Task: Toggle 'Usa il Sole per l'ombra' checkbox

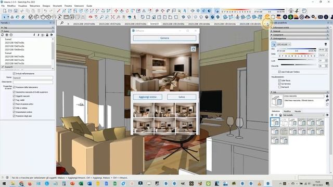Action: (279, 72)
